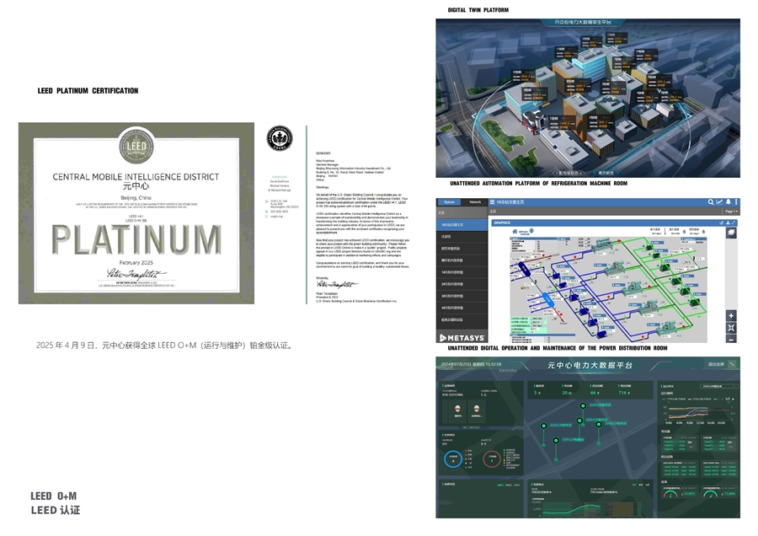The image size is (758, 536).
Task: Click the 元中心电力大数据平台 dashboard title
Action: 590,365
